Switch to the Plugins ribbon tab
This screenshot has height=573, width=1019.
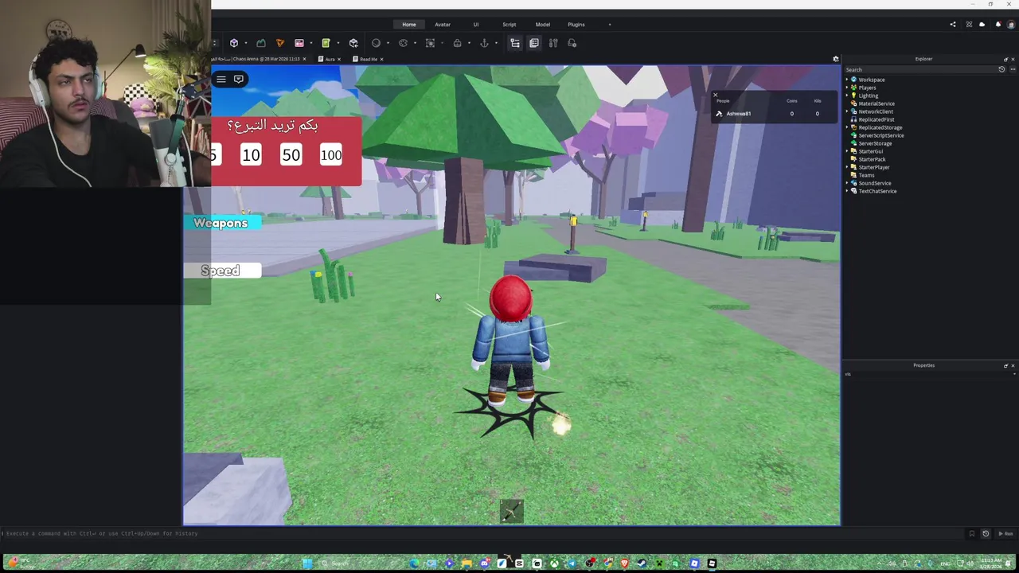576,25
